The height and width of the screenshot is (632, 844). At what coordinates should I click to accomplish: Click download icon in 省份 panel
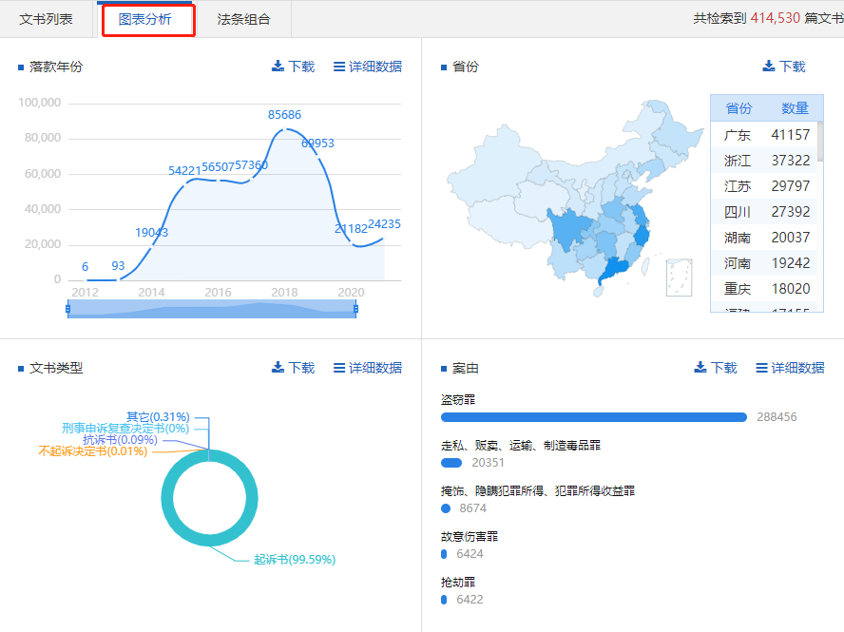point(768,67)
